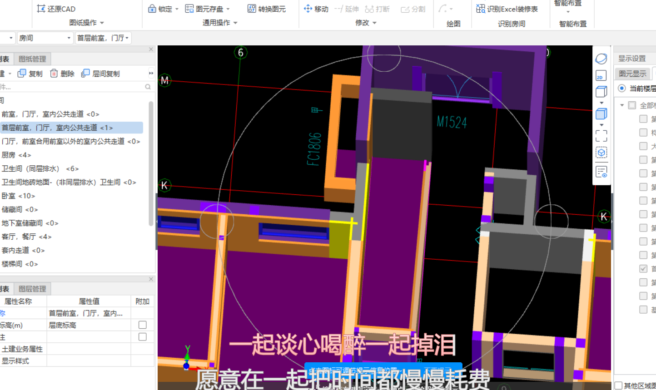Click the search magnifier in component list
This screenshot has width=656, height=390.
[148, 87]
